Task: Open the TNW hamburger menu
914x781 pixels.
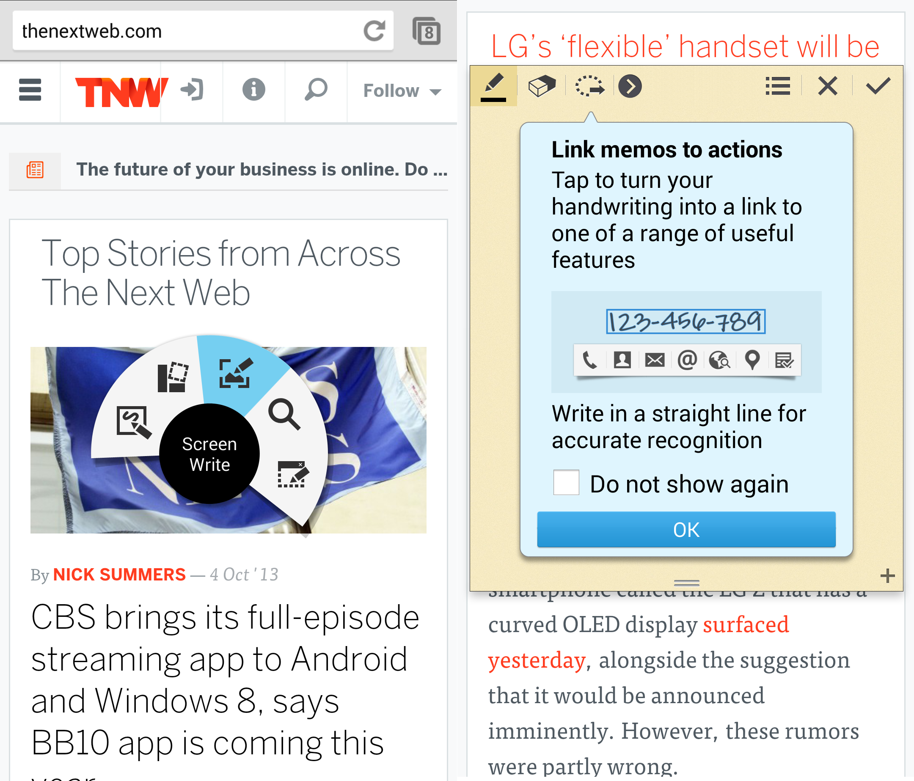Action: [x=30, y=90]
